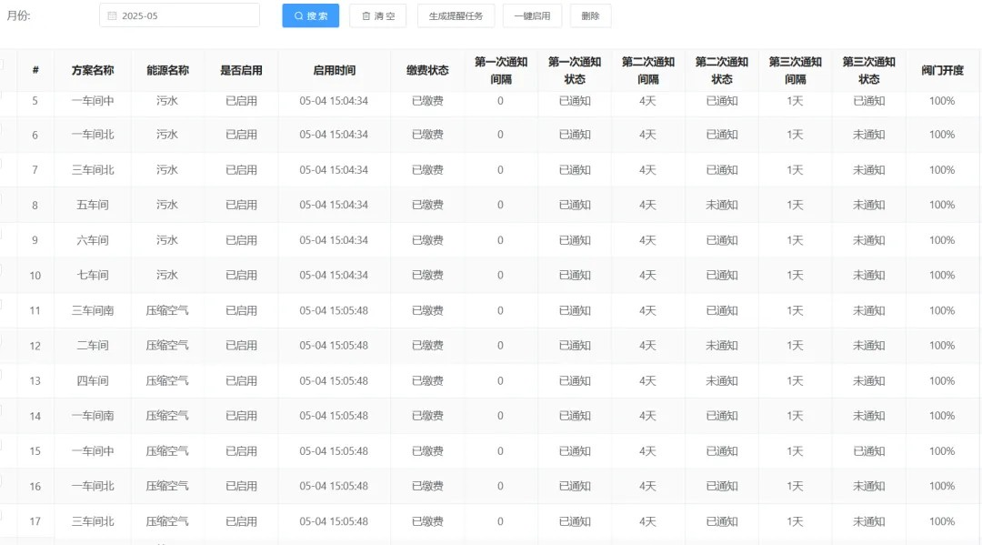
Task: Click the 阀门开度 column header
Action: (942, 70)
